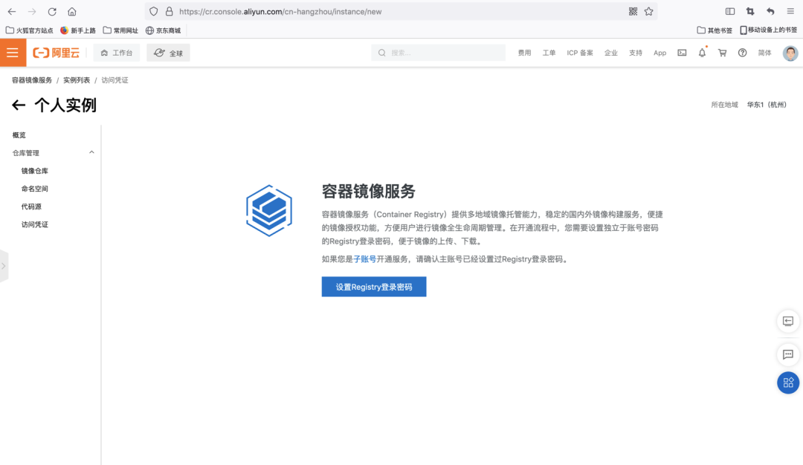Click the undo arrow icon in browser toolbar
The height and width of the screenshot is (465, 803).
click(770, 11)
